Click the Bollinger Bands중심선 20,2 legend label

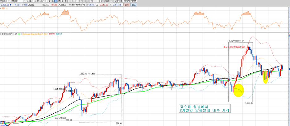click(35, 34)
